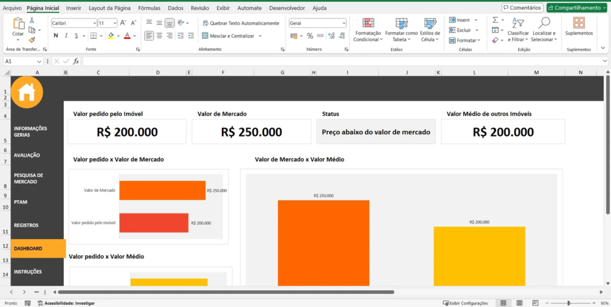Click the Cut scissors icon
Viewport: 611px width, 307px height.
tap(32, 20)
